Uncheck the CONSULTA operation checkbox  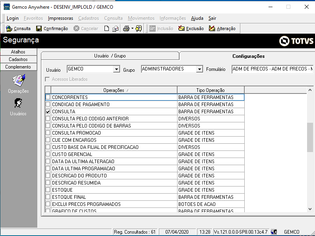[48, 111]
